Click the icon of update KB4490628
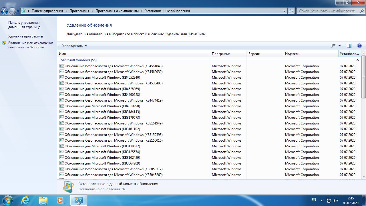366x206 pixels. click(61, 94)
